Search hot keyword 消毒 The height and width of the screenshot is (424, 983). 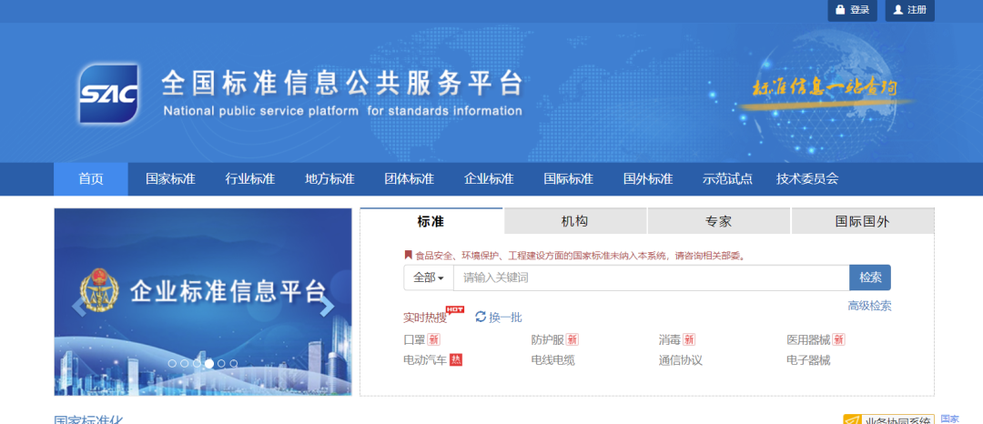[670, 340]
